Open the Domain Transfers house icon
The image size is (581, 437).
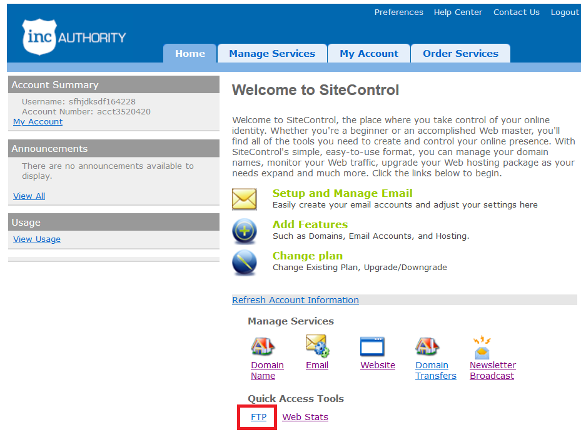pos(427,346)
